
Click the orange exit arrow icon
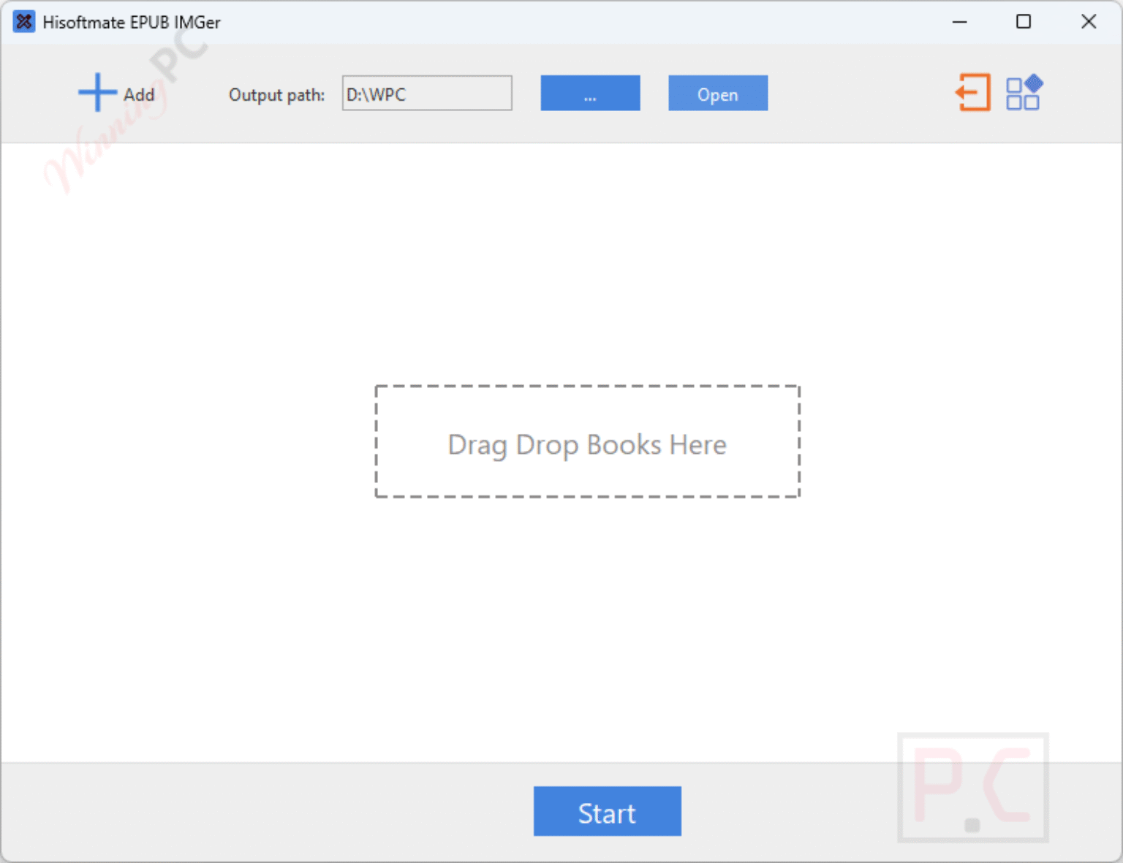(973, 93)
